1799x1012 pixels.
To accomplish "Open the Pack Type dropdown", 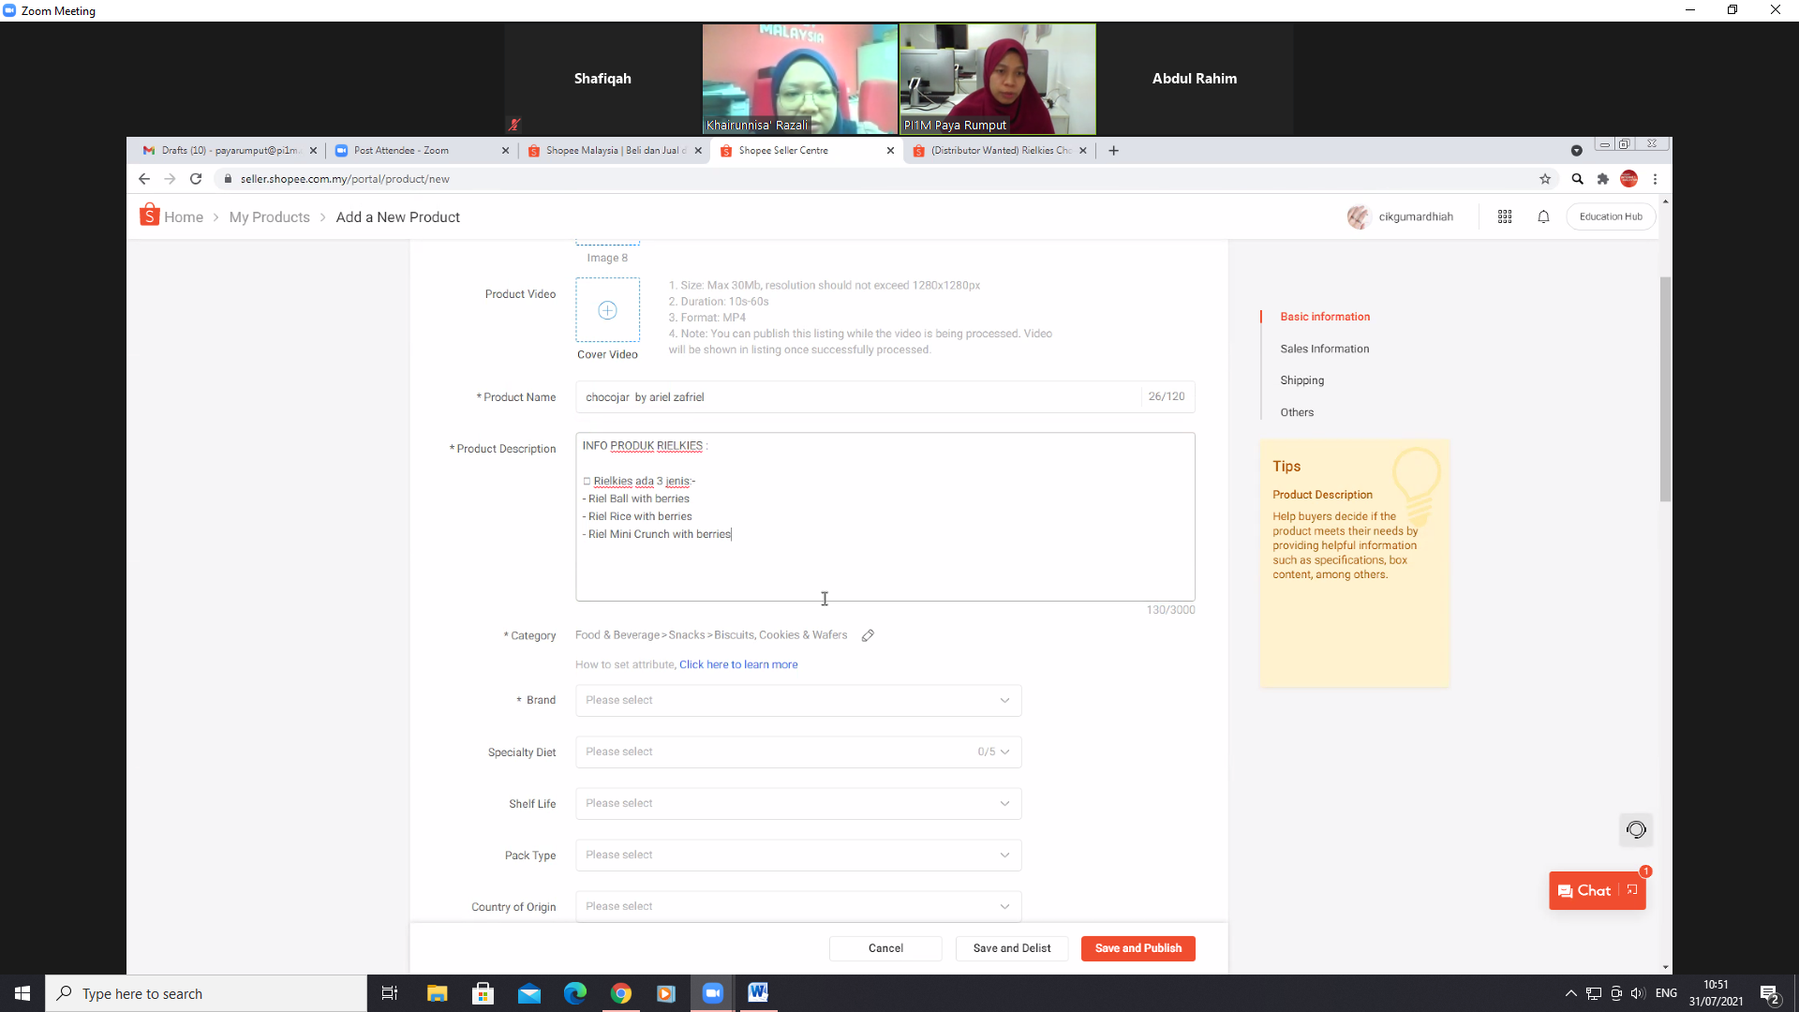I will point(798,855).
